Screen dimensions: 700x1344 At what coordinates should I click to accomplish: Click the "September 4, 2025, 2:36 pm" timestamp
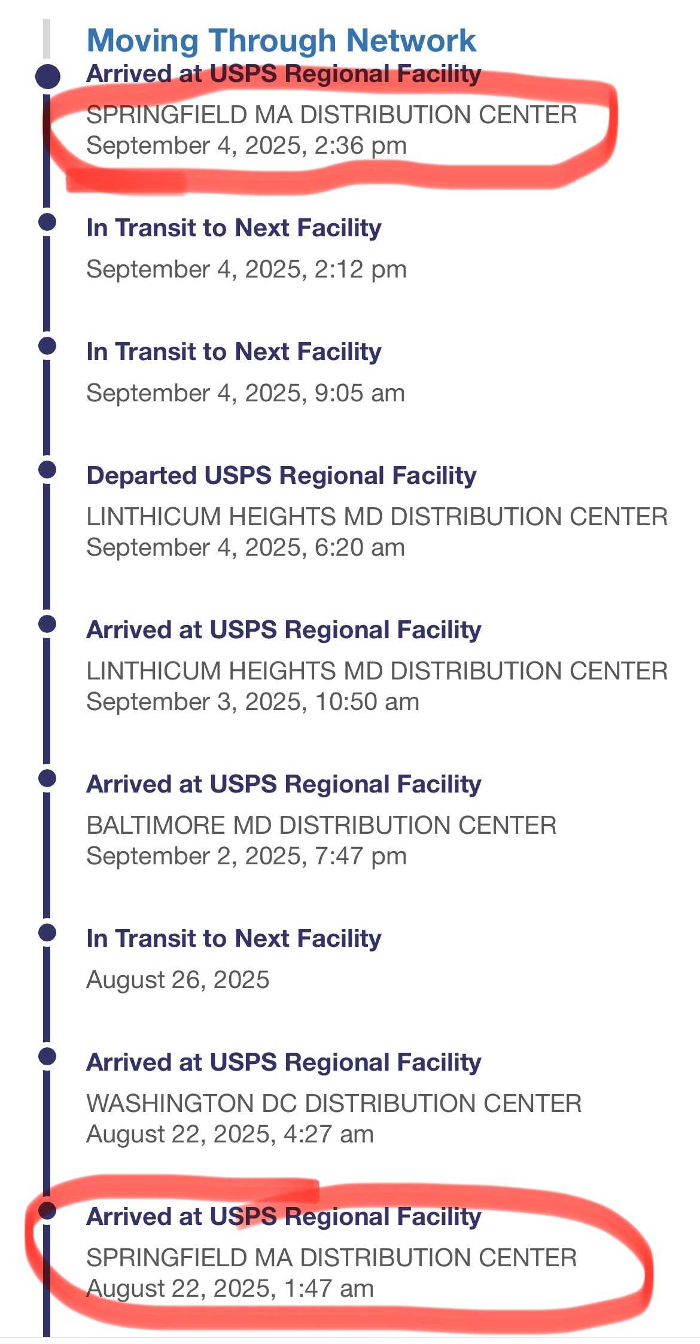point(246,145)
